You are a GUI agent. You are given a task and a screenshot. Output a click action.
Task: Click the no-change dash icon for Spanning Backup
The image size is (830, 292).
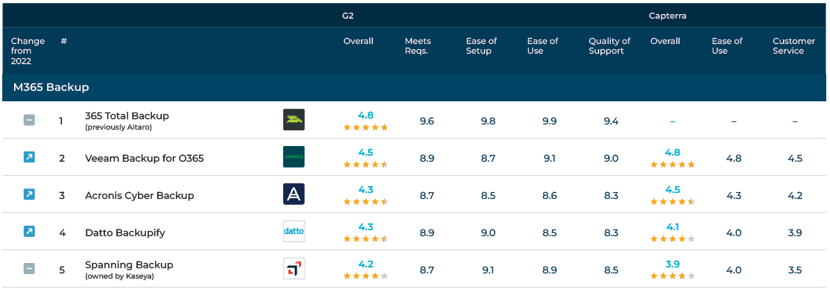[x=29, y=269]
